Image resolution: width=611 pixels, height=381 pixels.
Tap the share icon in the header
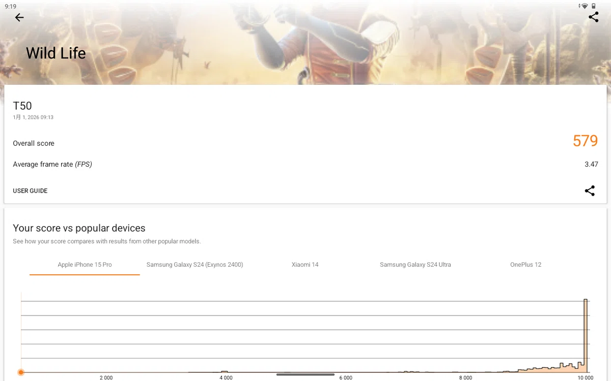click(x=593, y=17)
